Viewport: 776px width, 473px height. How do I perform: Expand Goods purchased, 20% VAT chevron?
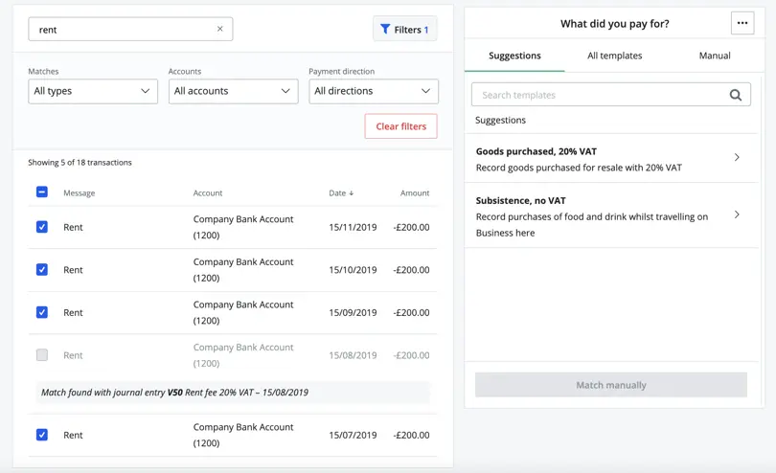pos(737,157)
